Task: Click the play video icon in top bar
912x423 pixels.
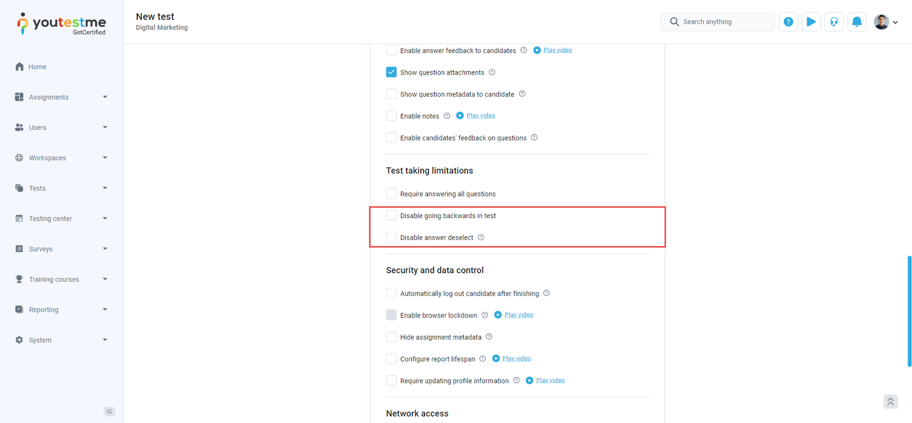Action: coord(811,22)
